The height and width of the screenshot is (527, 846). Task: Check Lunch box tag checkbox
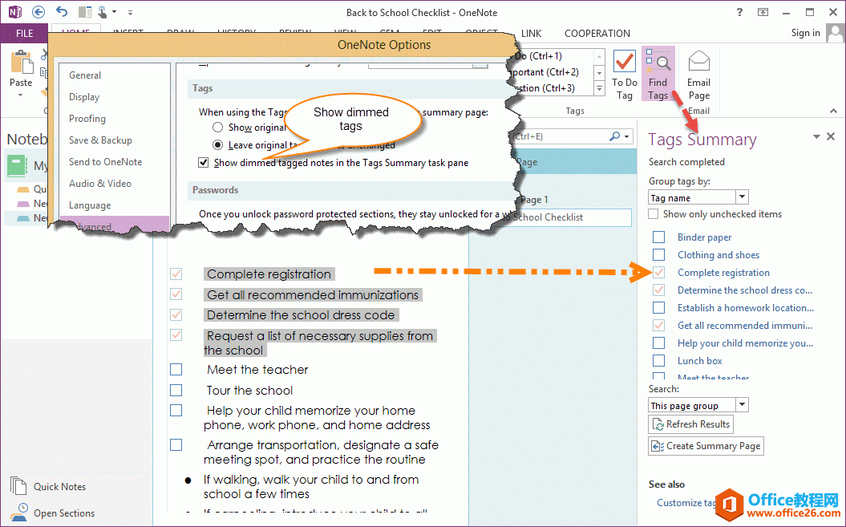click(659, 360)
